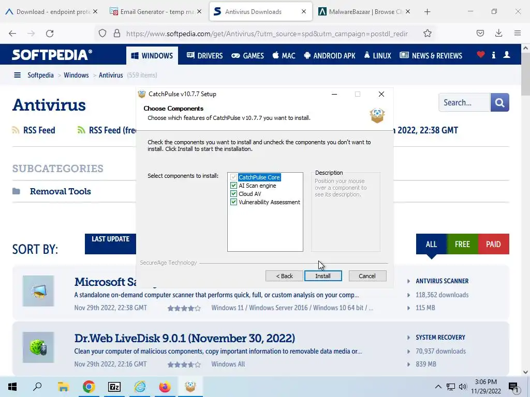
Task: Filter by ALL licenses
Action: [x=431, y=244]
